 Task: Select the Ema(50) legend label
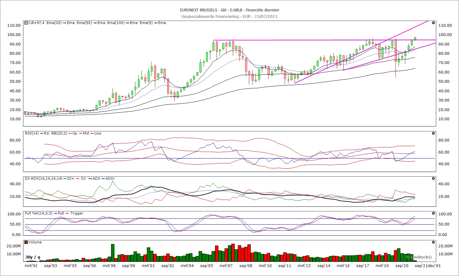84,23
